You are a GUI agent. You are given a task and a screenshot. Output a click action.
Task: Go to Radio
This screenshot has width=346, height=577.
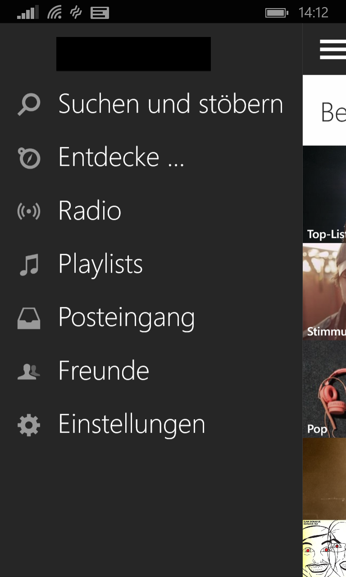click(x=90, y=211)
